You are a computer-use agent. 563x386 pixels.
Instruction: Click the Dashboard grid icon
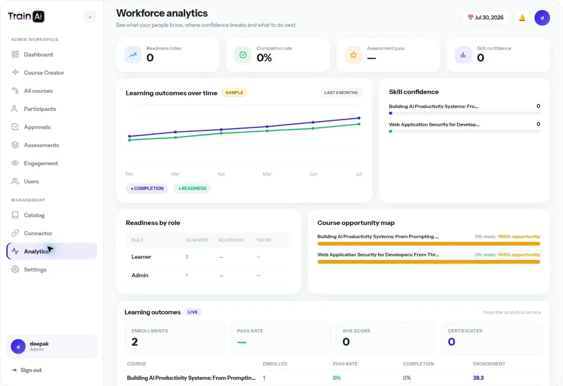(x=15, y=54)
